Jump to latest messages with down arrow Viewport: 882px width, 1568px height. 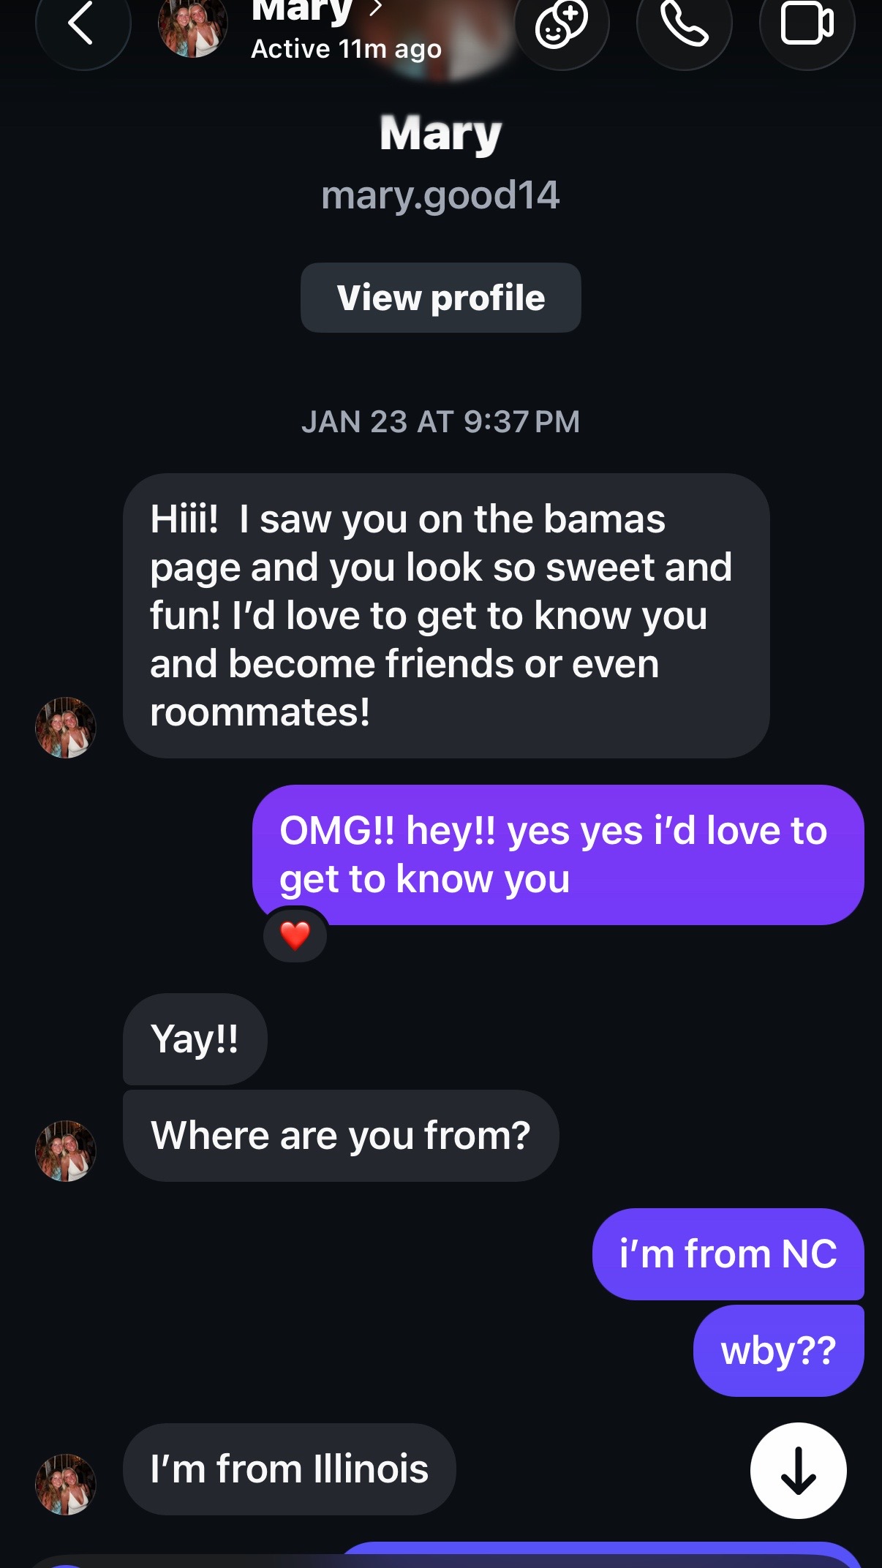point(799,1470)
